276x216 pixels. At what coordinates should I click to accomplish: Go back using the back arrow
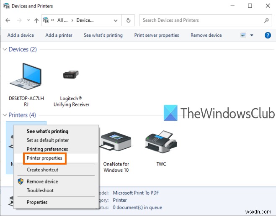coord(8,20)
